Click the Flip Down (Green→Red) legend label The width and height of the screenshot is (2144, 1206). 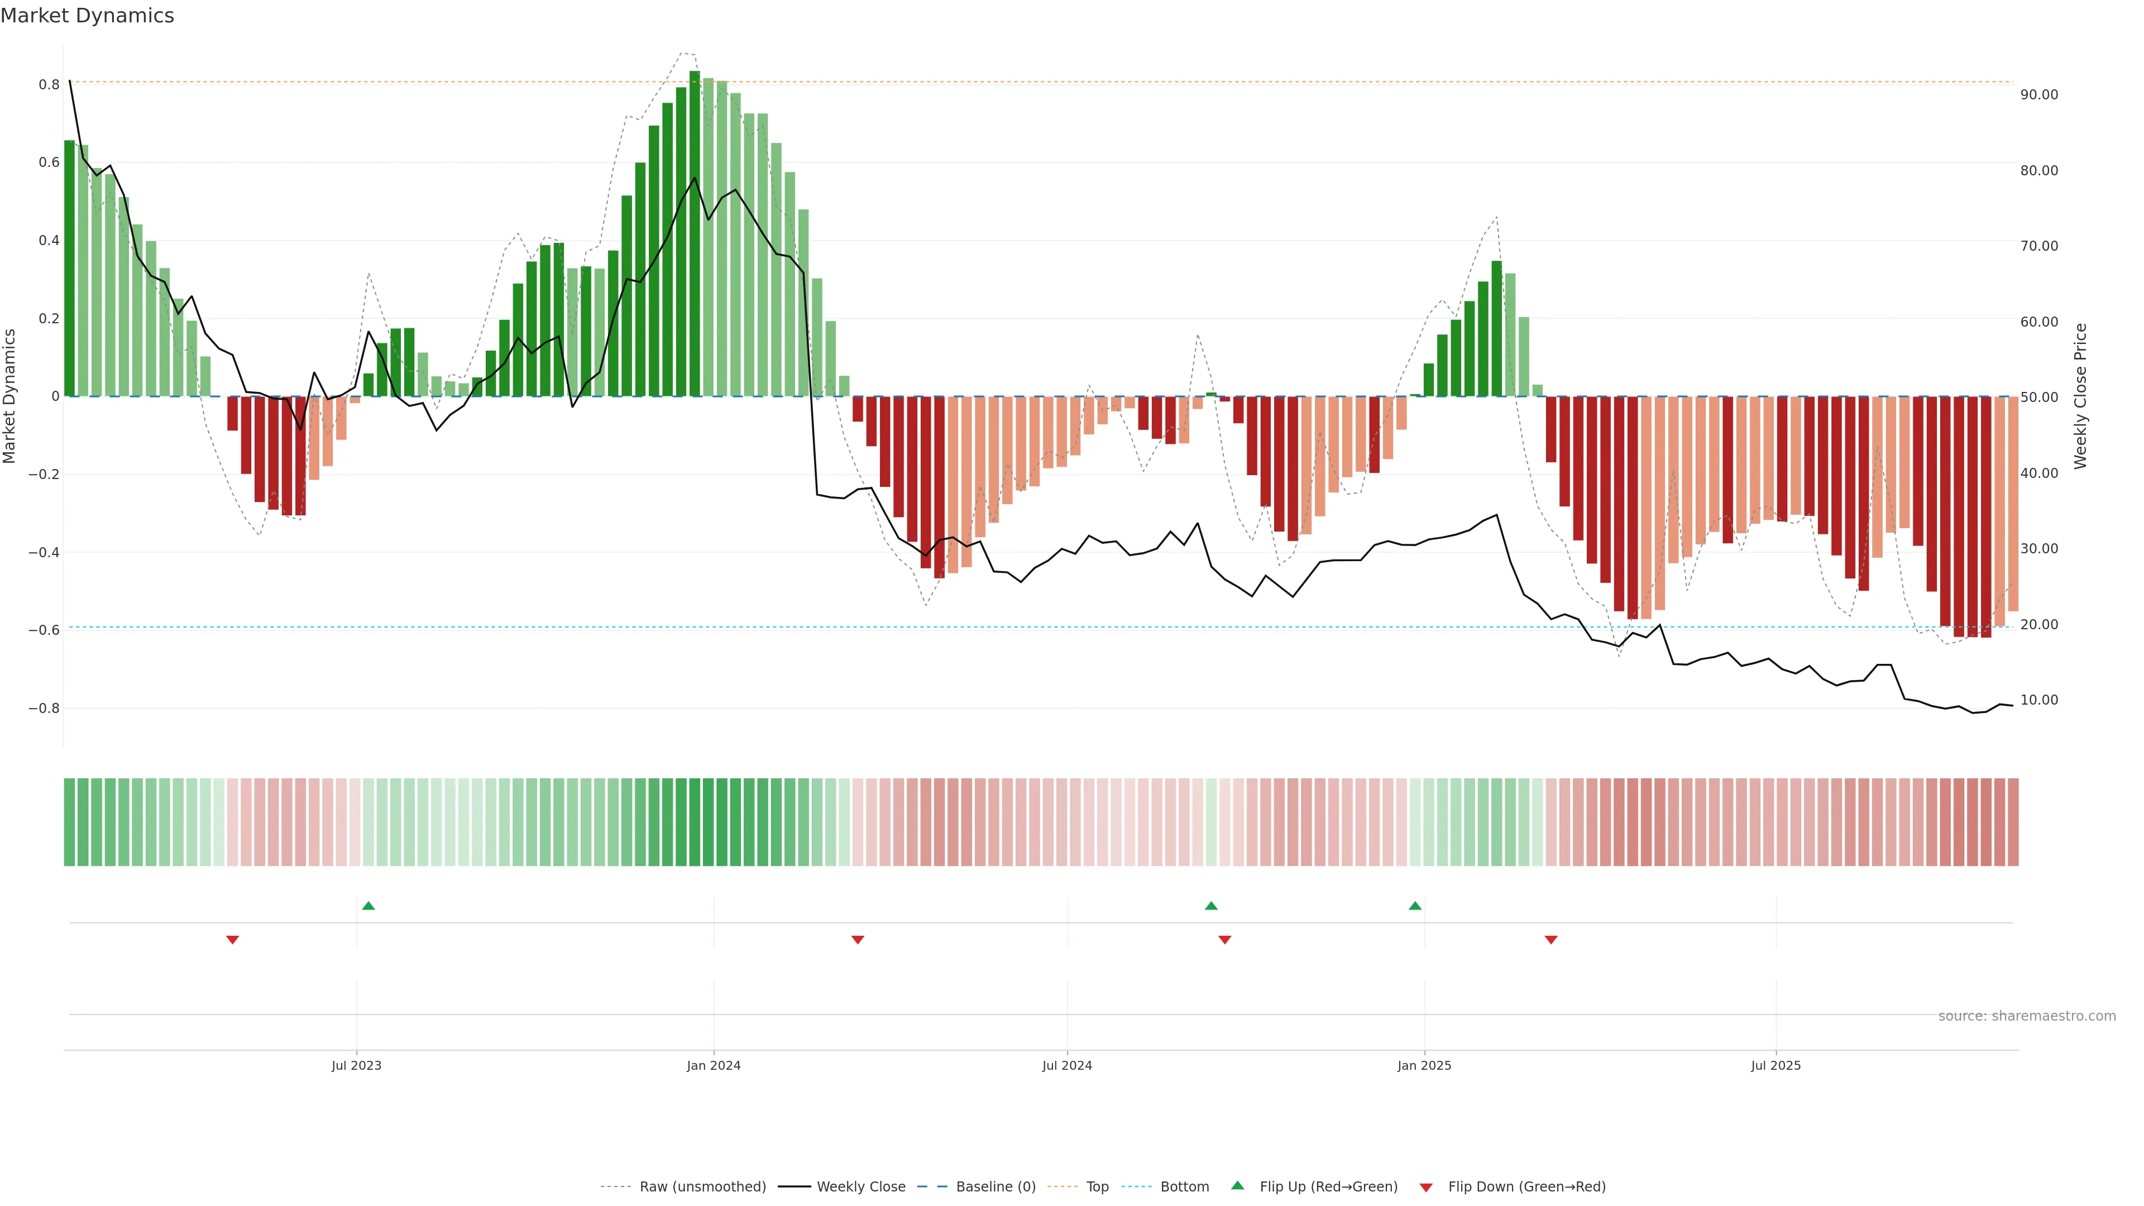(x=1526, y=1187)
